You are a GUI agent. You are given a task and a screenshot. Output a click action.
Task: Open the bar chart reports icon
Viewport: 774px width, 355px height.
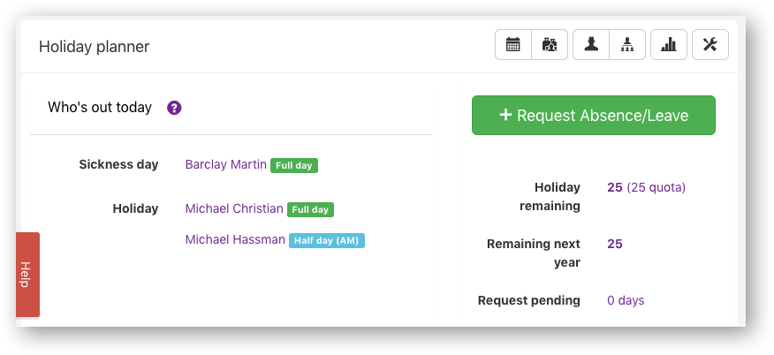[668, 45]
